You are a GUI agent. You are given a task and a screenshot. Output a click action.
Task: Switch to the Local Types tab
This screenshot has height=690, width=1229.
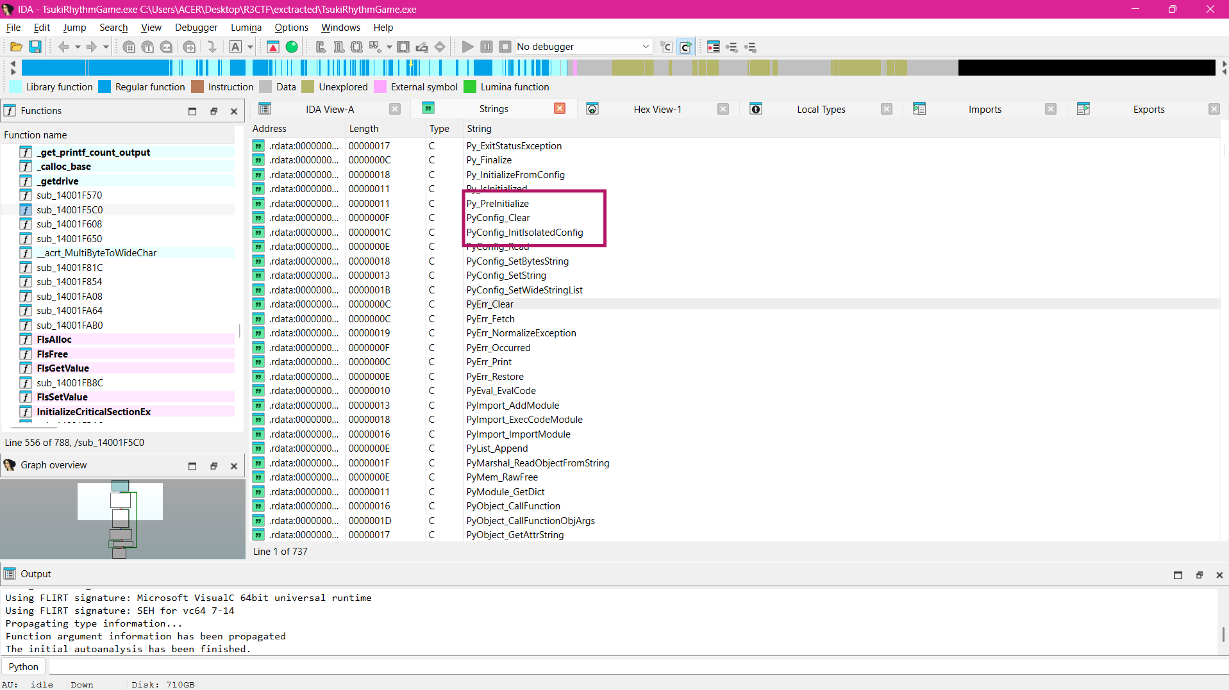click(821, 110)
